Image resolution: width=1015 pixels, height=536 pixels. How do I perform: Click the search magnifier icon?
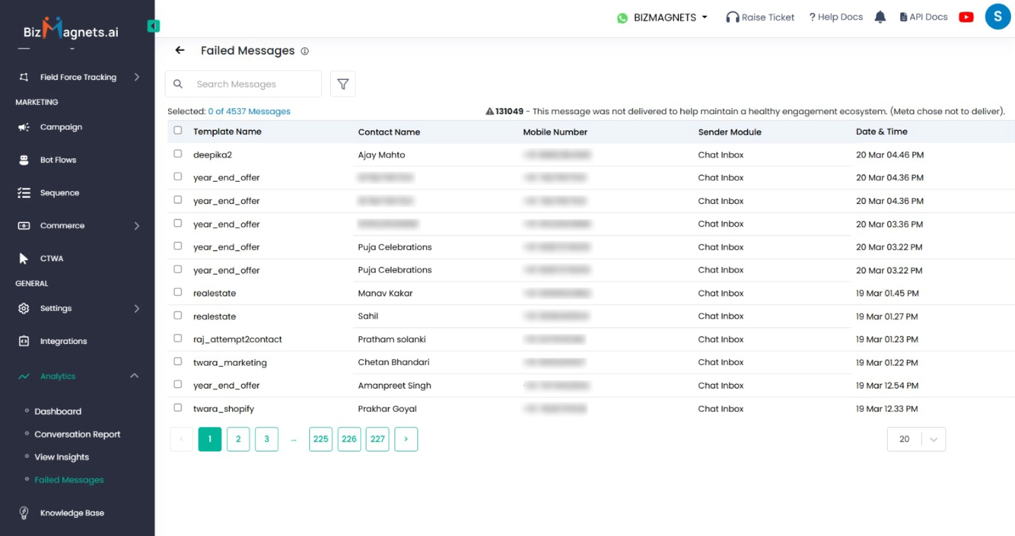click(x=178, y=84)
